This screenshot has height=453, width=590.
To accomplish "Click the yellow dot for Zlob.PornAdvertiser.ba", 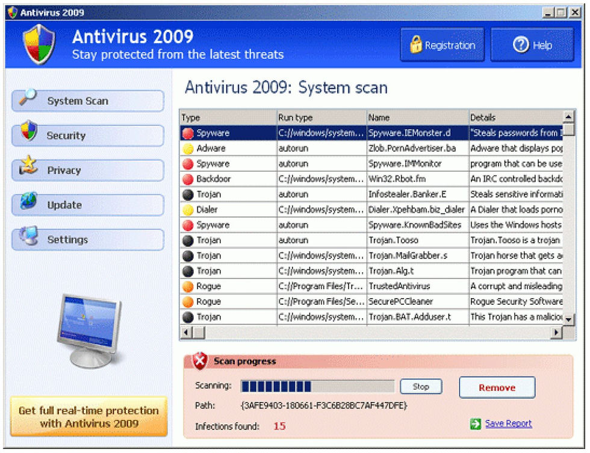I will point(188,149).
